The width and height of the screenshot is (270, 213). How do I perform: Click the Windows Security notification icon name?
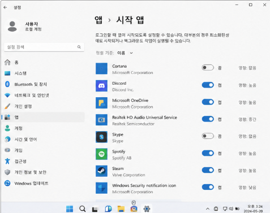tap(144, 185)
